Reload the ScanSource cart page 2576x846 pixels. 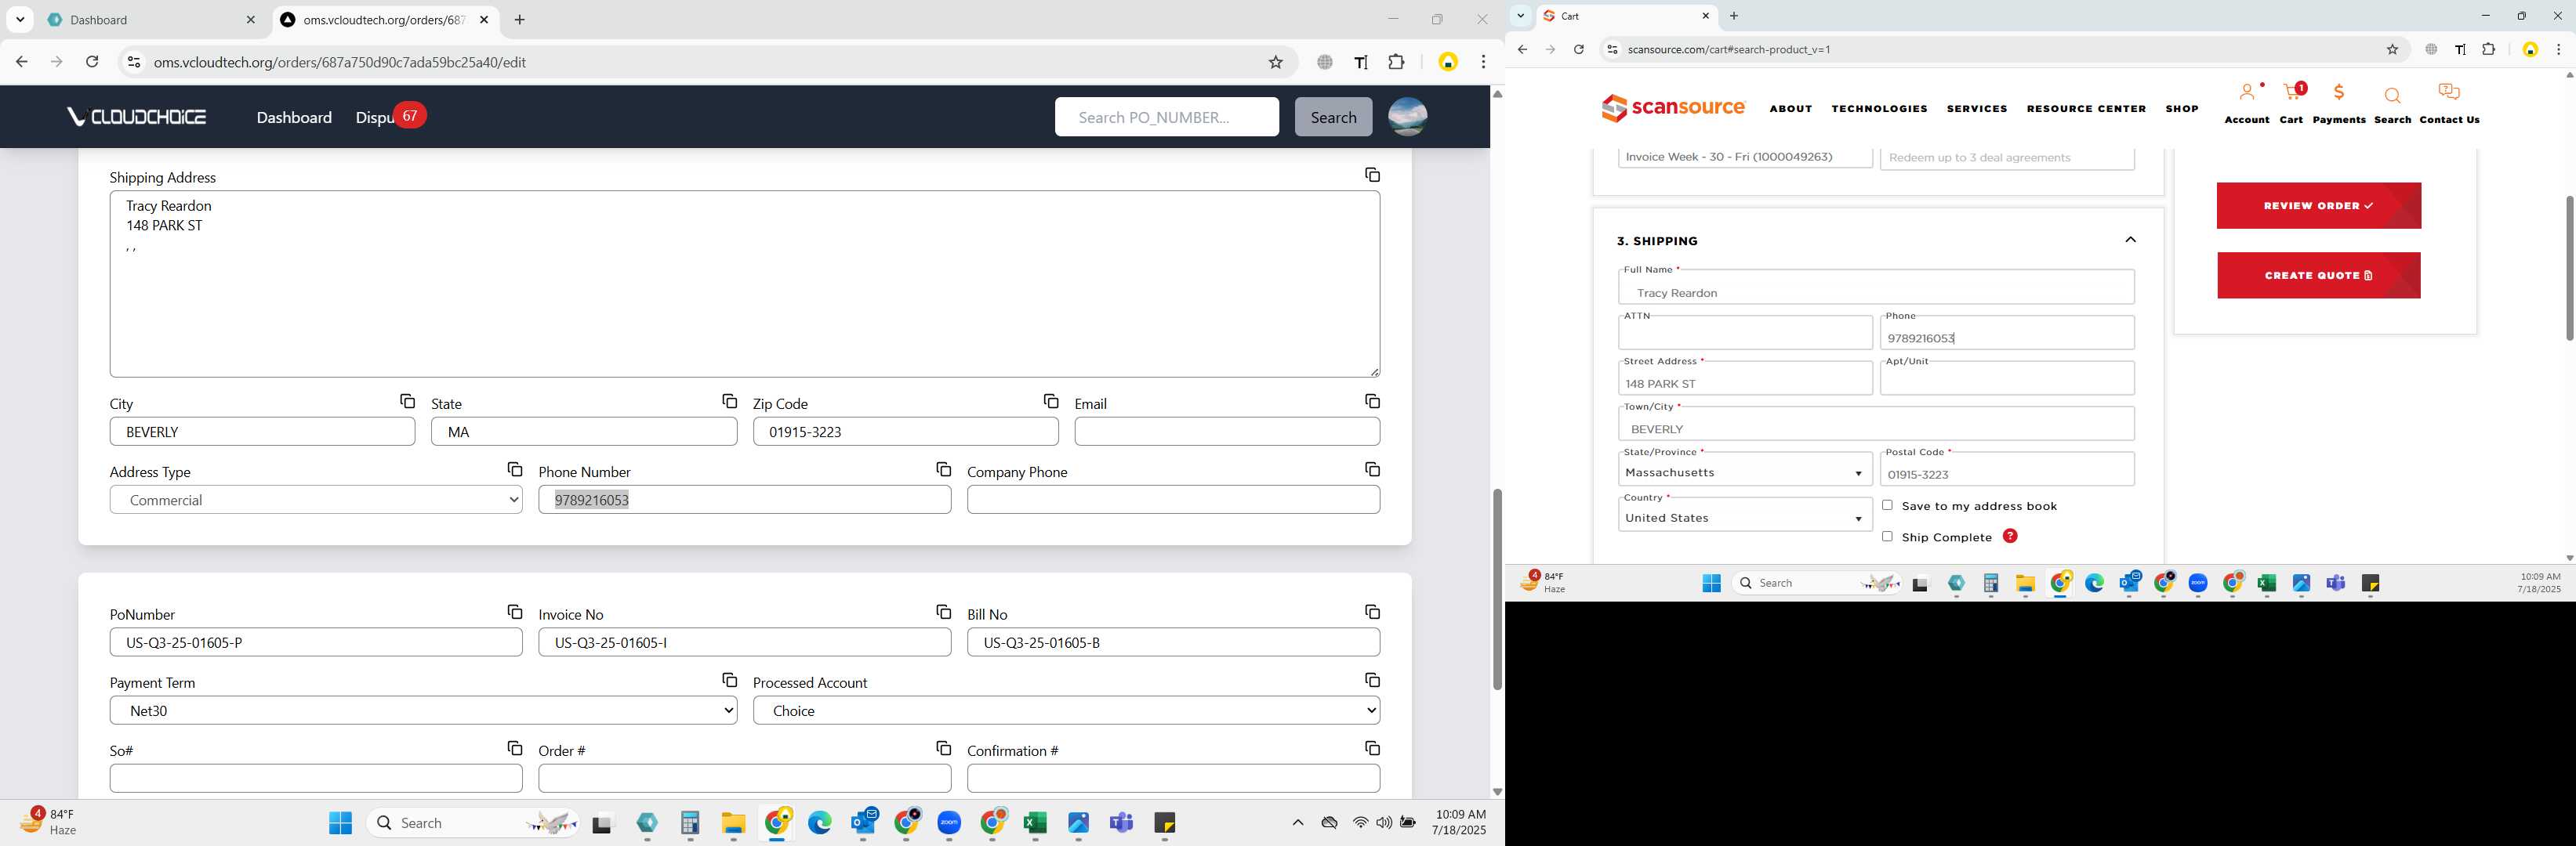pos(1578,49)
